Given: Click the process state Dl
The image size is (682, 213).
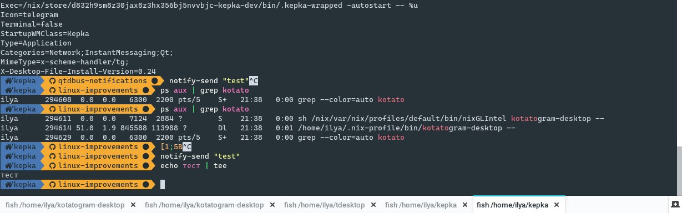Looking at the screenshot, I should pyautogui.click(x=222, y=128).
